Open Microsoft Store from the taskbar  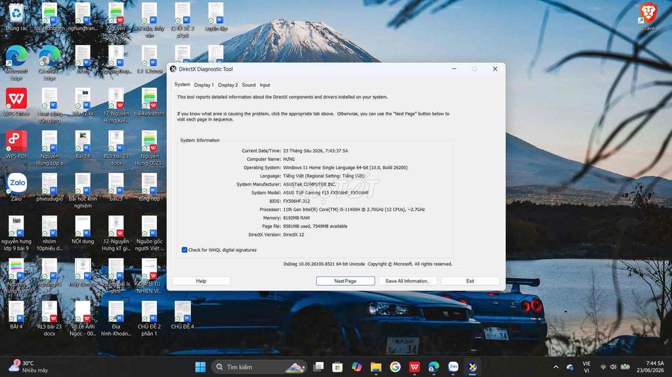coord(337,367)
